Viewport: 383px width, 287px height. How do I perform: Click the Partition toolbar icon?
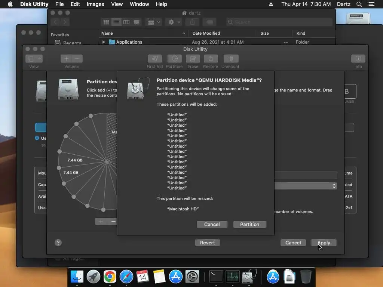pos(174,59)
